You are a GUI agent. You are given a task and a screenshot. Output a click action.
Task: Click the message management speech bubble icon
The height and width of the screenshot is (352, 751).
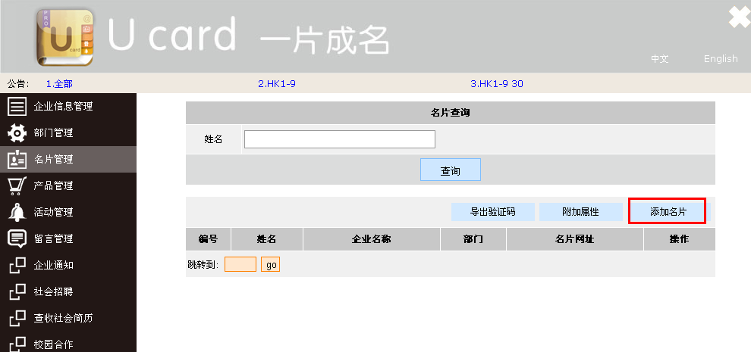coord(17,238)
